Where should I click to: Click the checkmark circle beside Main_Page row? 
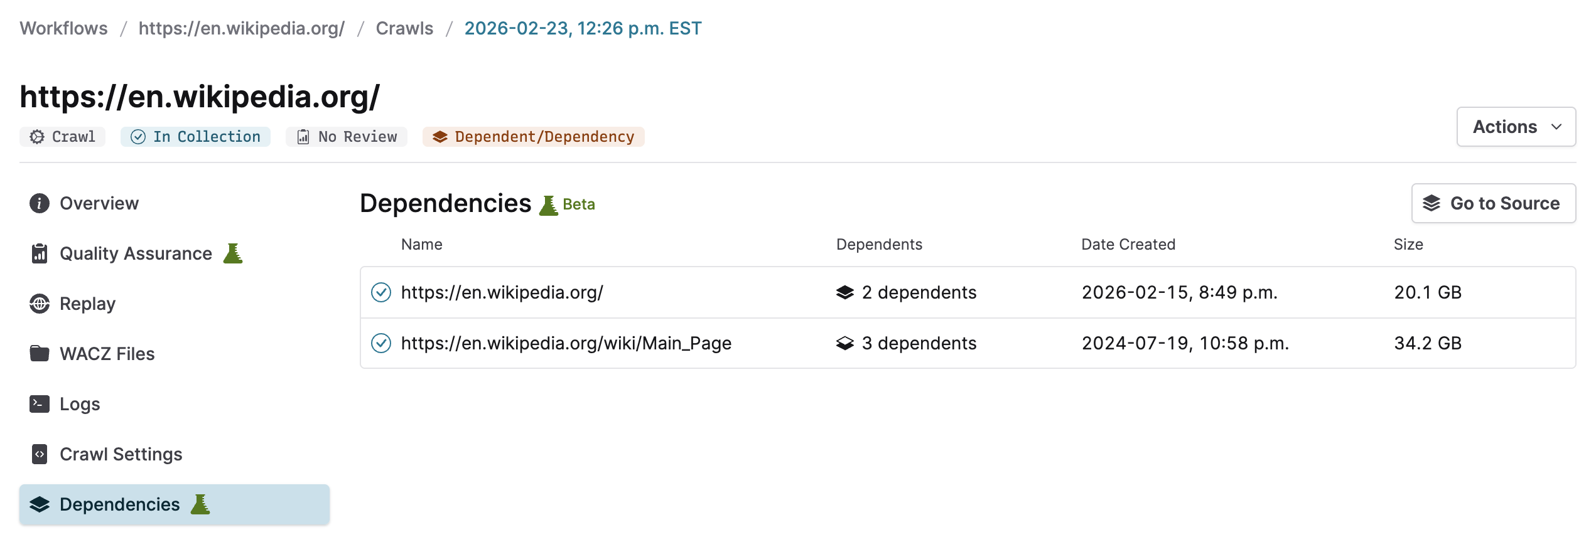point(381,343)
